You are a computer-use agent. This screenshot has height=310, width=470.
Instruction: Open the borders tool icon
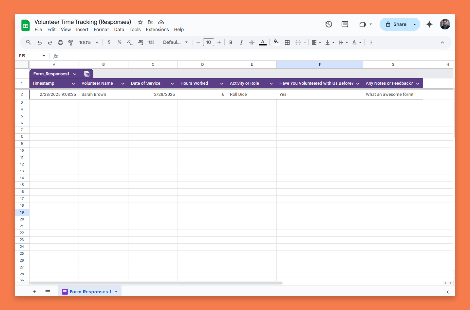tap(287, 43)
